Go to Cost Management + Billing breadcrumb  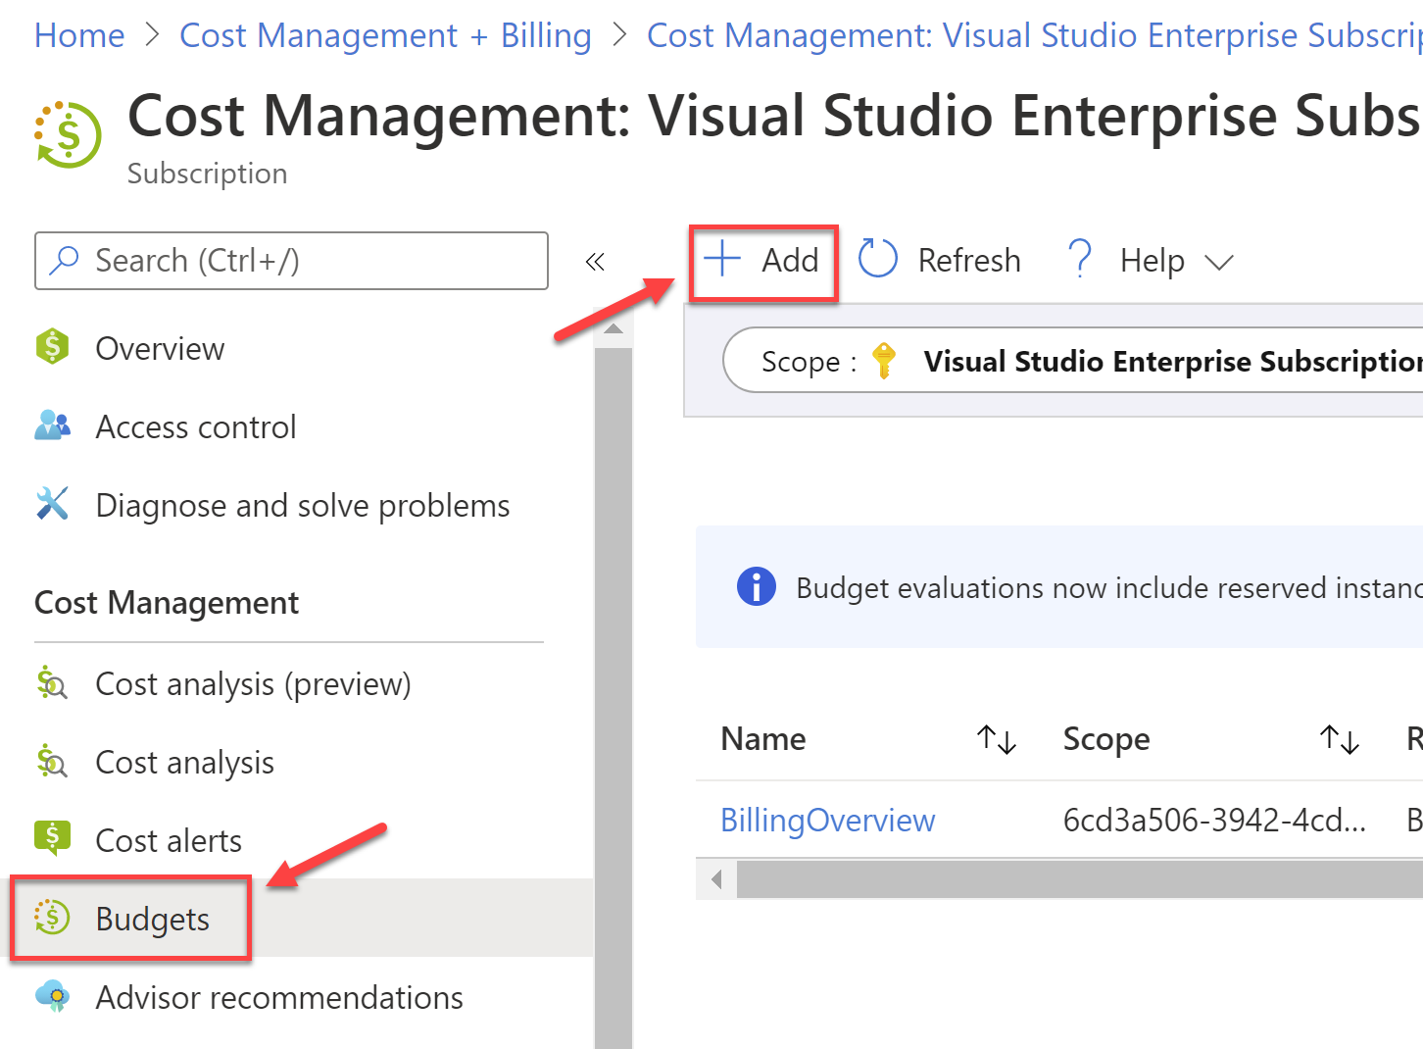pos(385,35)
